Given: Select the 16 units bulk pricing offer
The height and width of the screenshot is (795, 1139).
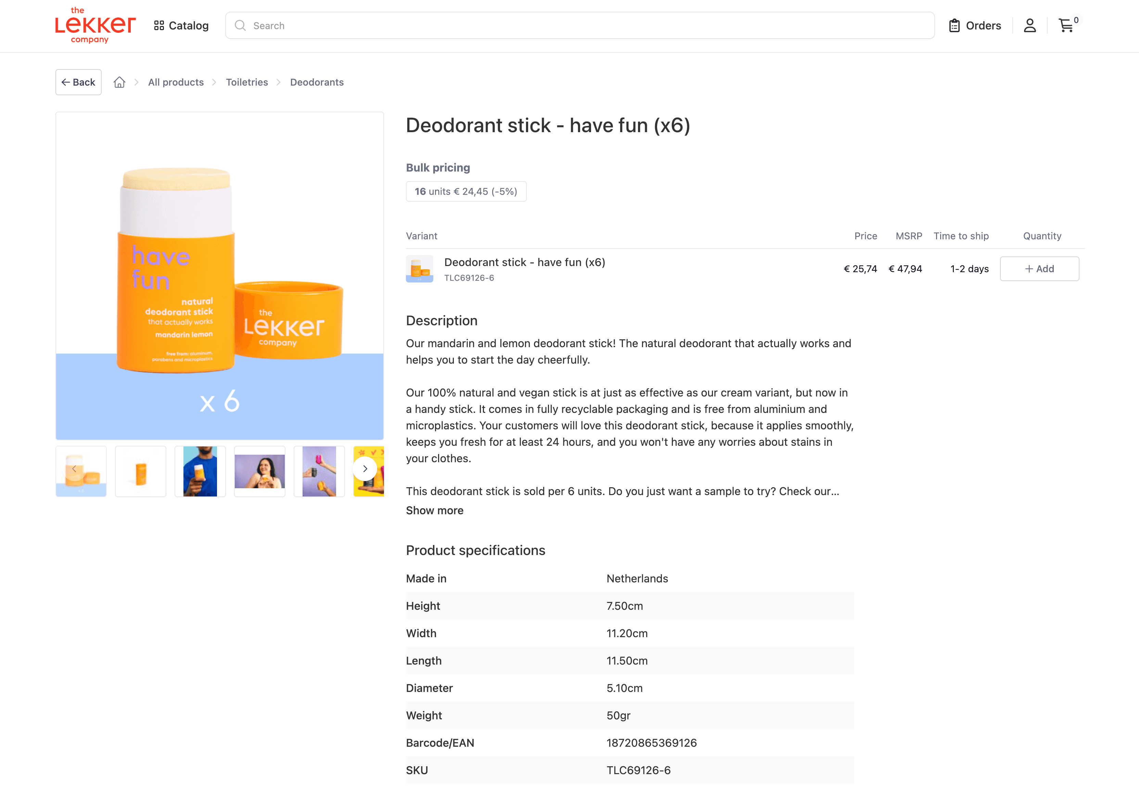Looking at the screenshot, I should click(x=466, y=191).
